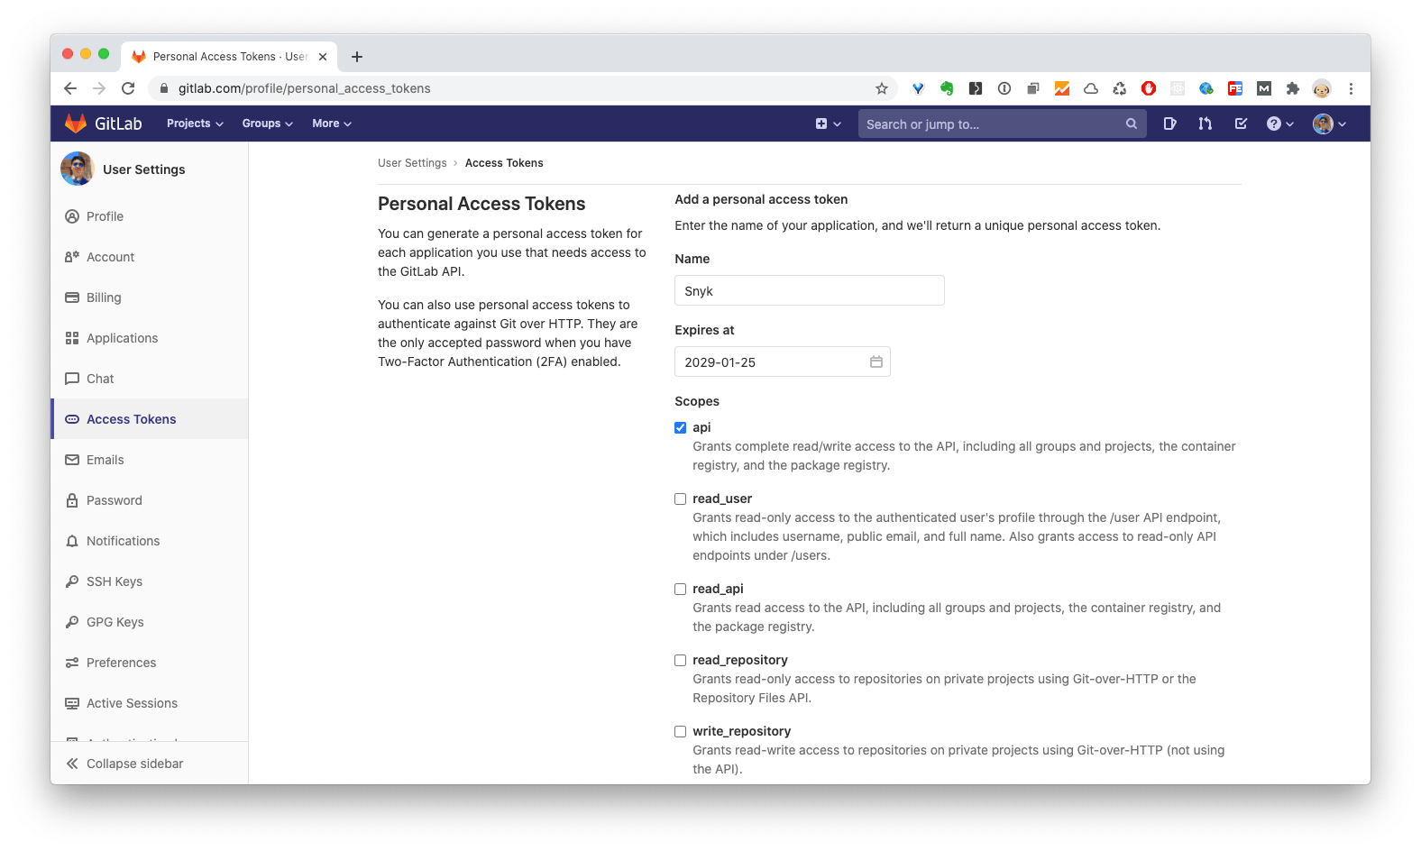Screen dimensions: 1421x851
Task: Open a new browser tab
Action: coord(357,57)
